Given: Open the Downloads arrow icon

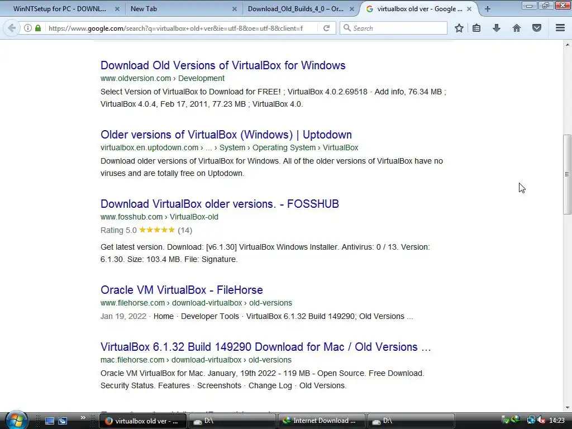Looking at the screenshot, I should tap(497, 28).
